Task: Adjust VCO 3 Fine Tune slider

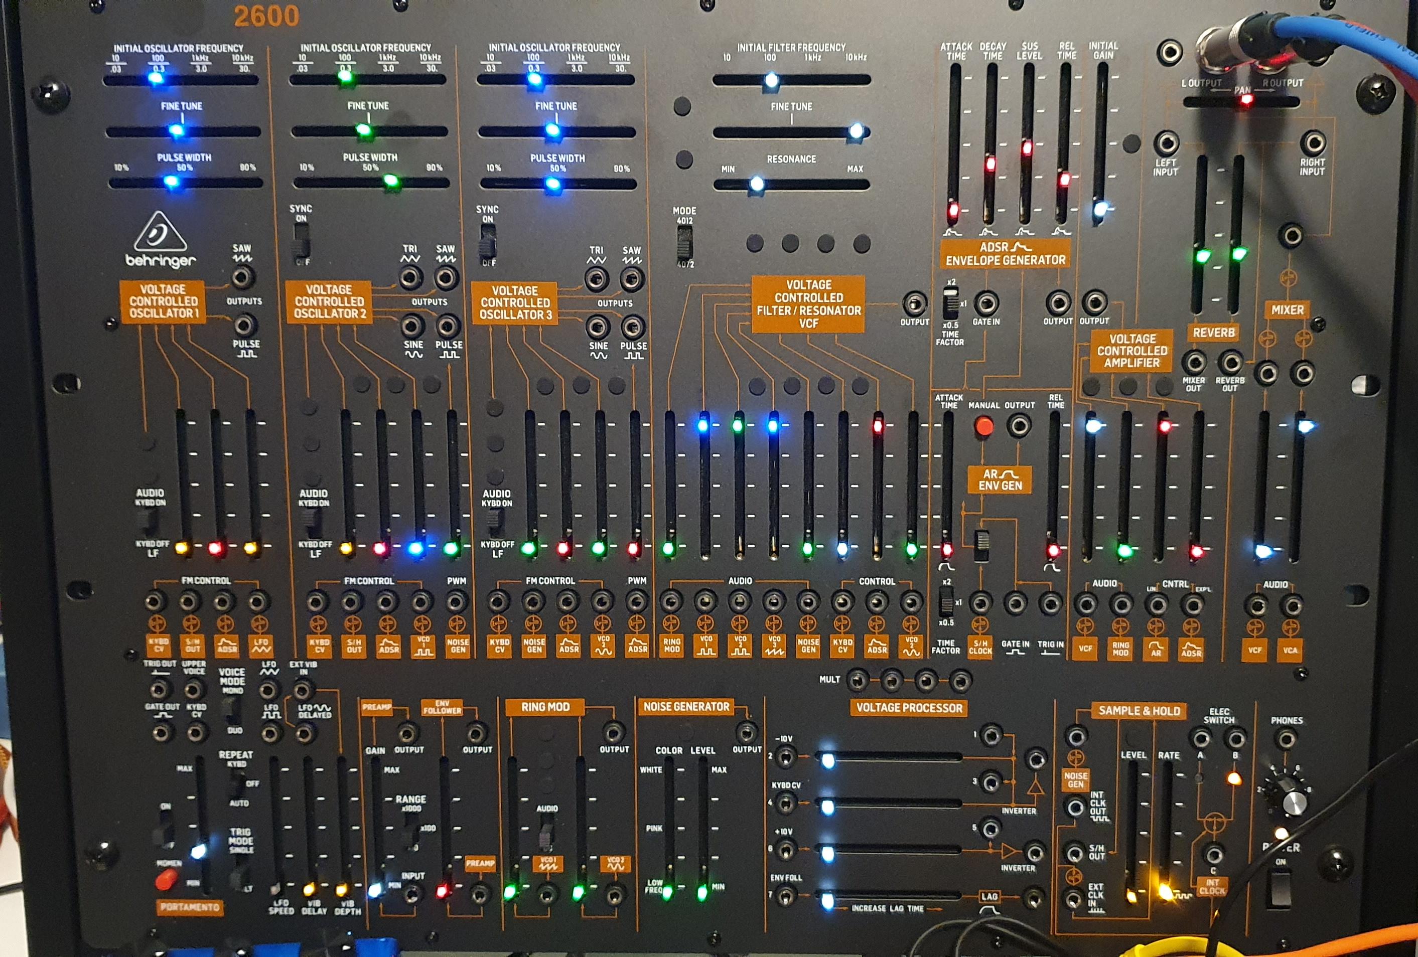Action: pos(552,130)
